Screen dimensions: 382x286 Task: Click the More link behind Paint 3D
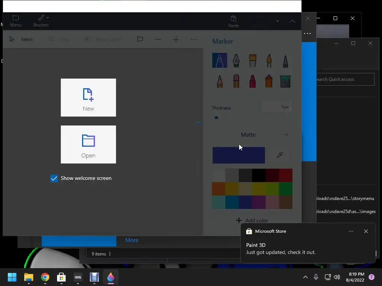132,240
